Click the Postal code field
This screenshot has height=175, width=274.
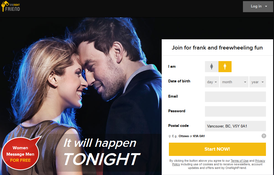pos(235,126)
